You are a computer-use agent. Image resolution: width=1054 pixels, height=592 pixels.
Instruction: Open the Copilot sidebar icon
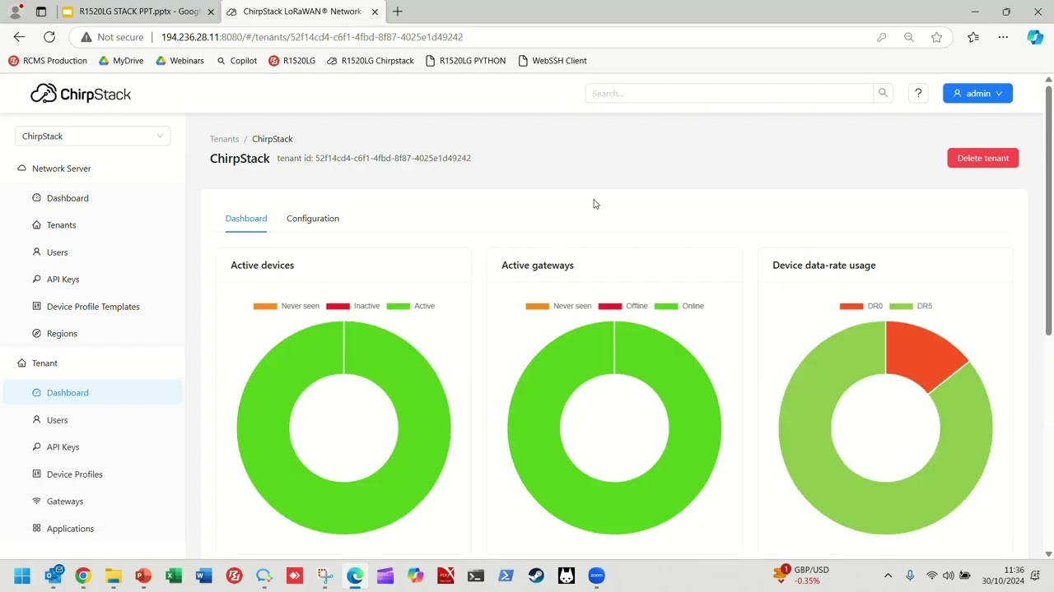[x=1035, y=37]
